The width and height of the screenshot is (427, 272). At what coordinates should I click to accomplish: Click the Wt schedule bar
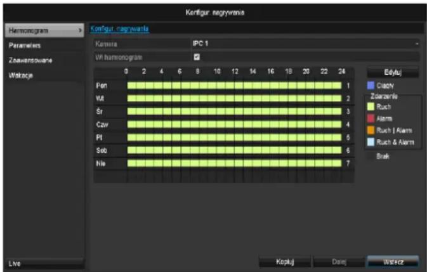click(x=234, y=98)
